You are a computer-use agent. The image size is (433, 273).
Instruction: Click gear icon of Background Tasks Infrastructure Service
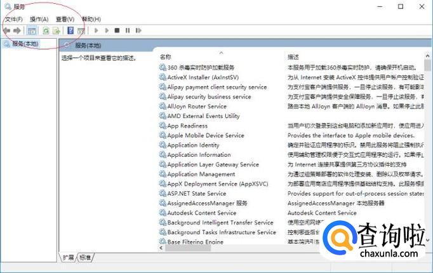click(x=163, y=232)
